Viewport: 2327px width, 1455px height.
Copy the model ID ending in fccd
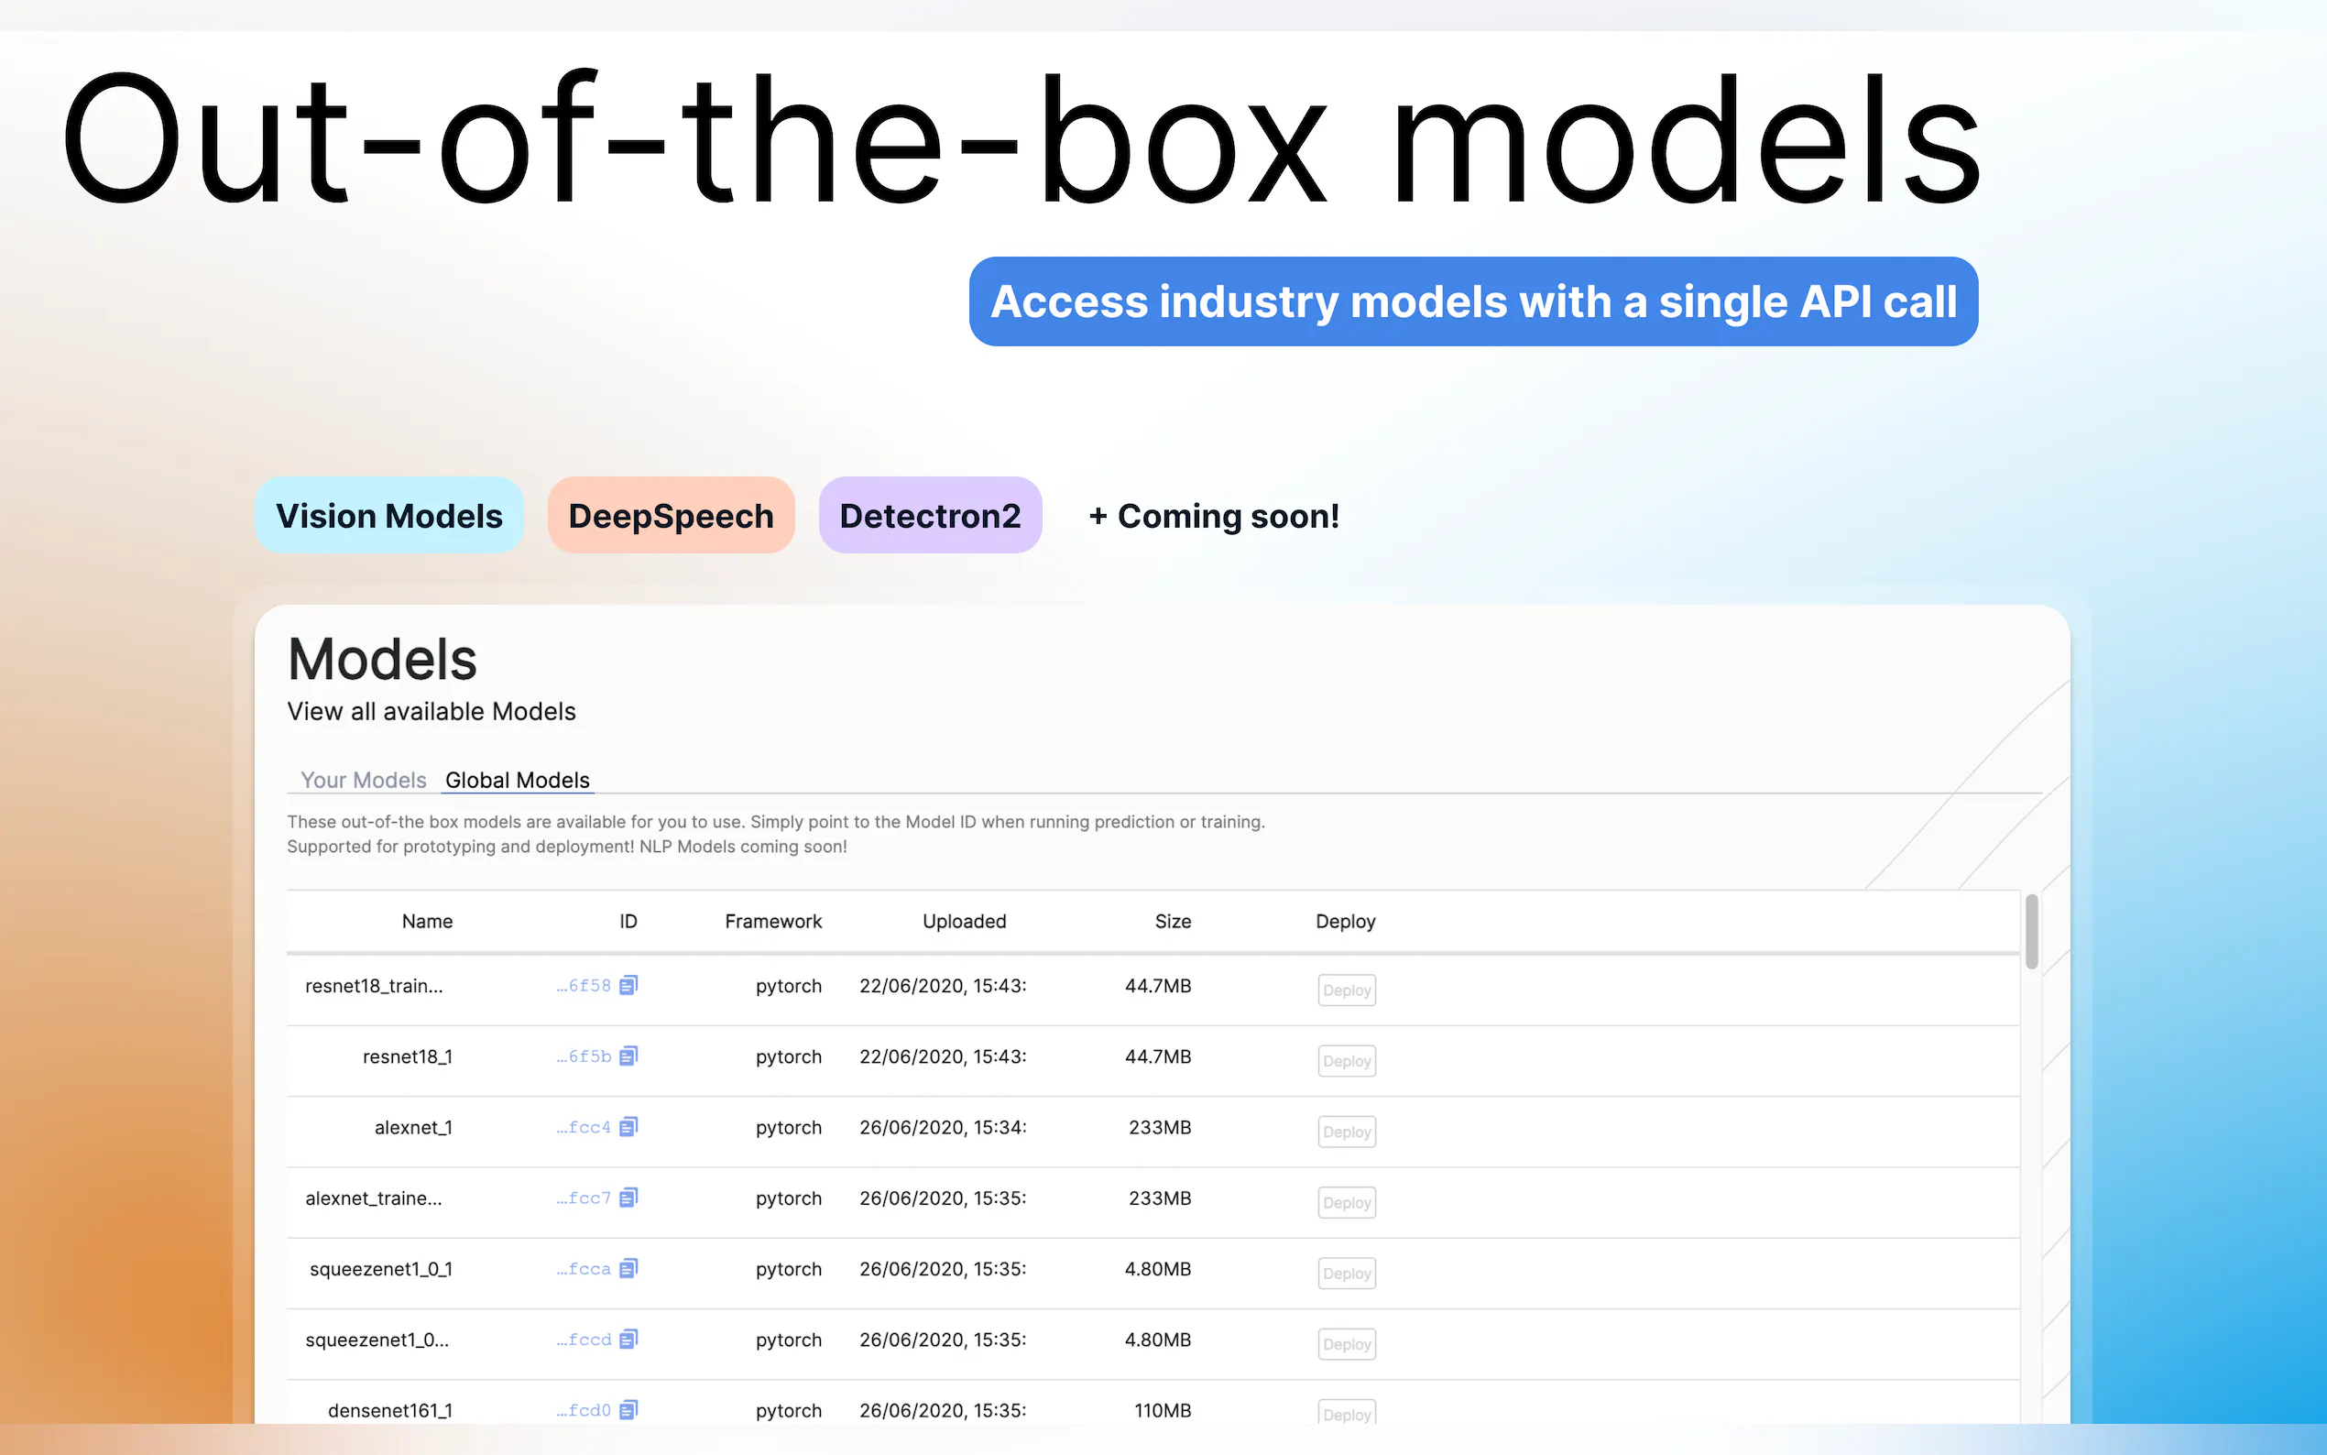pyautogui.click(x=628, y=1339)
